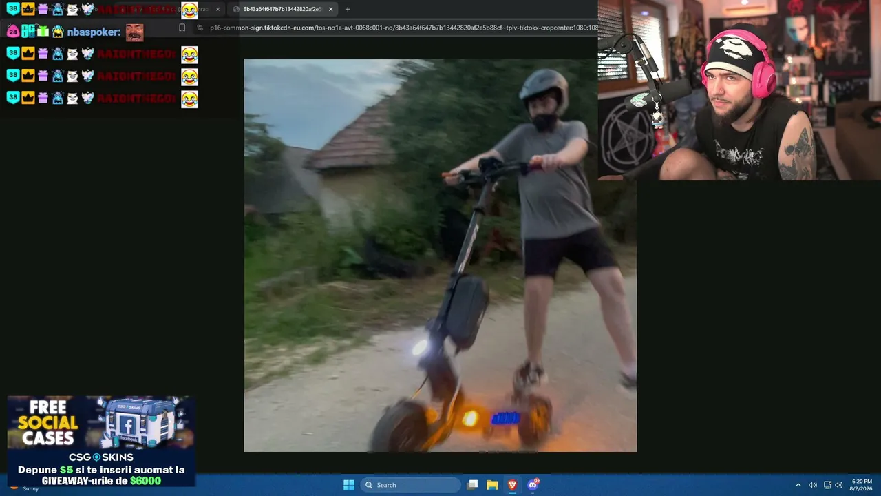Open the CSG Skins free social cases ad
Viewport: 881px width, 496px height.
click(101, 442)
